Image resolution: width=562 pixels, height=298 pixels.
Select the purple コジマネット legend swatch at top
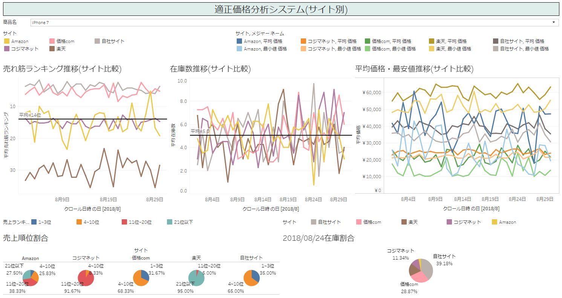[6, 49]
